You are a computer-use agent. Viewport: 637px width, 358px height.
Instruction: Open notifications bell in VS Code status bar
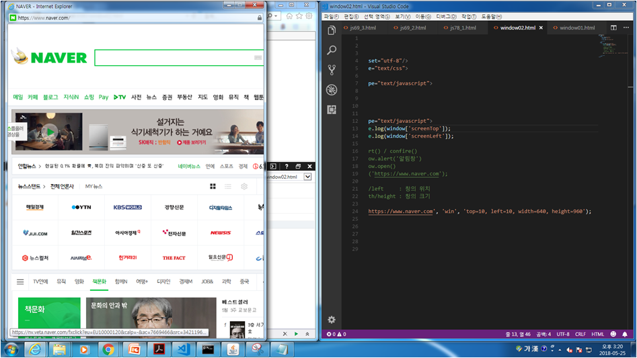tap(625, 334)
